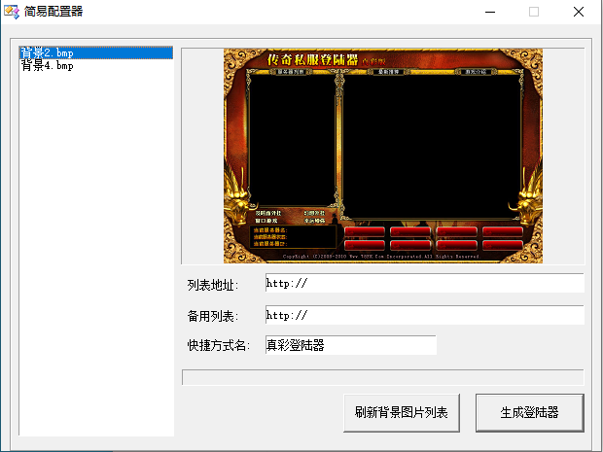Minimize the 简易配置器 window
The image size is (603, 452).
point(488,12)
